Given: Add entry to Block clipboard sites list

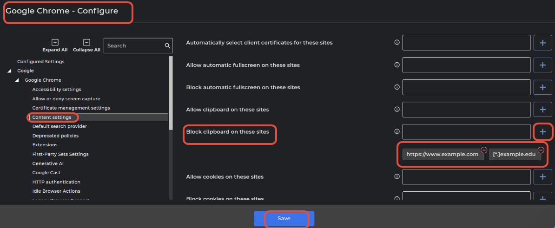Looking at the screenshot, I should coord(542,132).
